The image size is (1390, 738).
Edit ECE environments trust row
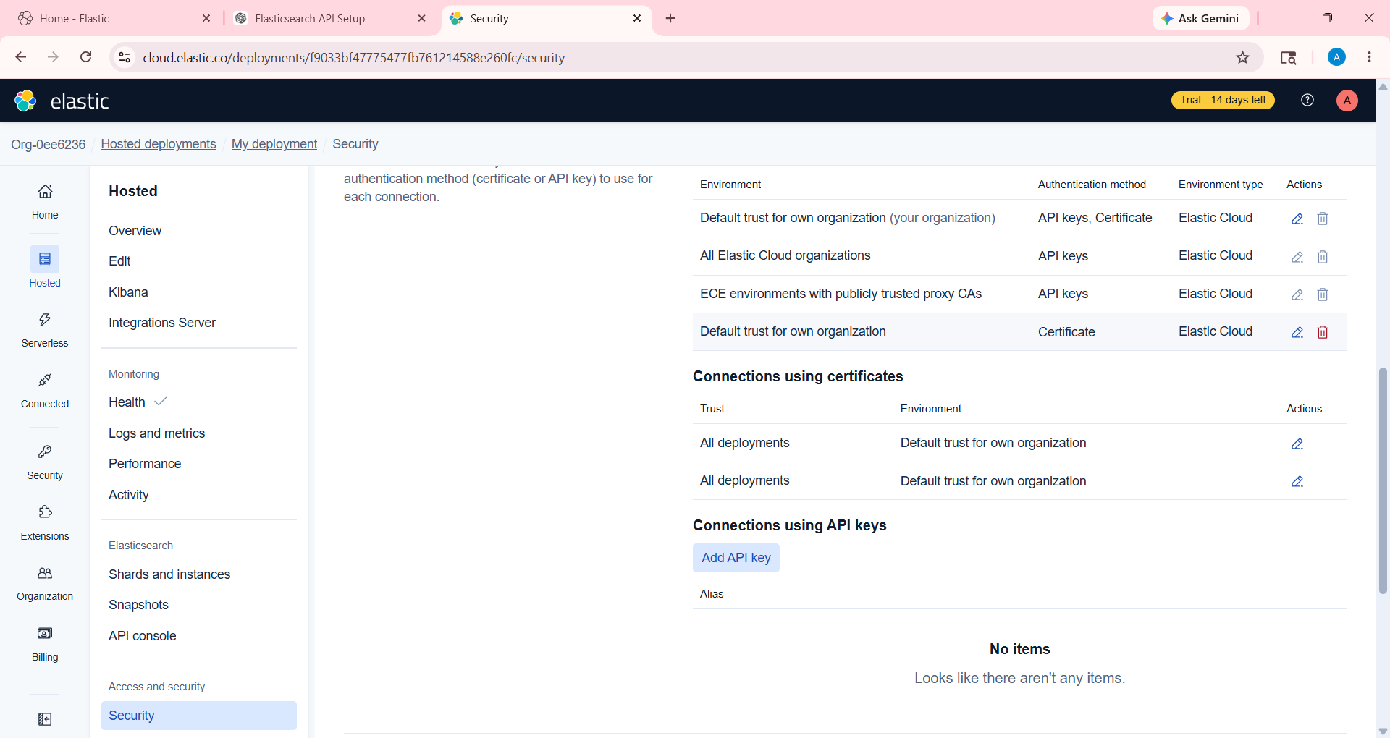(1297, 294)
